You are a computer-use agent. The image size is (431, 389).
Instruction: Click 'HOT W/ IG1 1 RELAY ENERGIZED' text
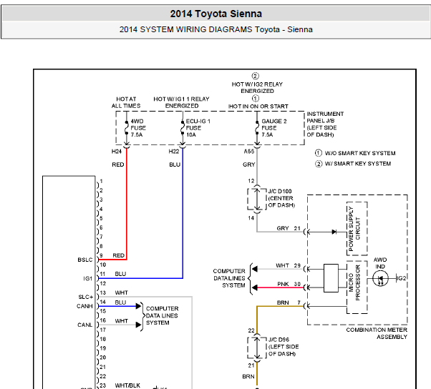(181, 102)
